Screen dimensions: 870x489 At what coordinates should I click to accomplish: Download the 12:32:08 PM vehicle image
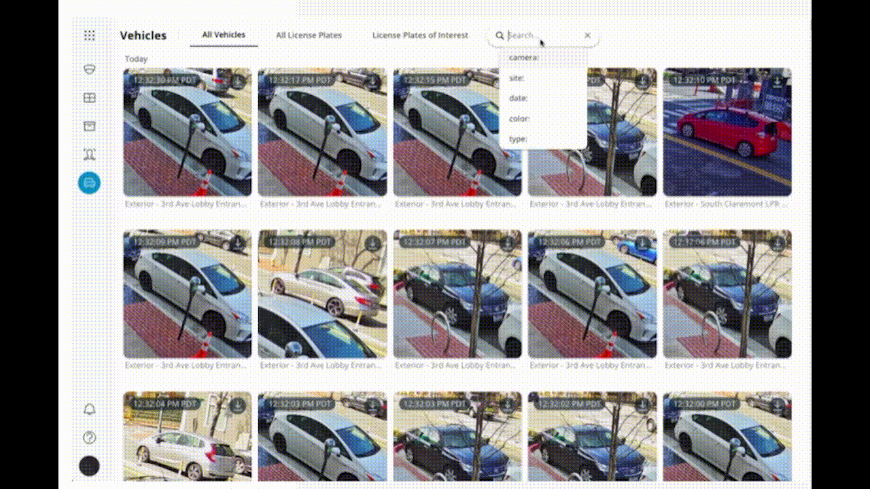pos(372,243)
